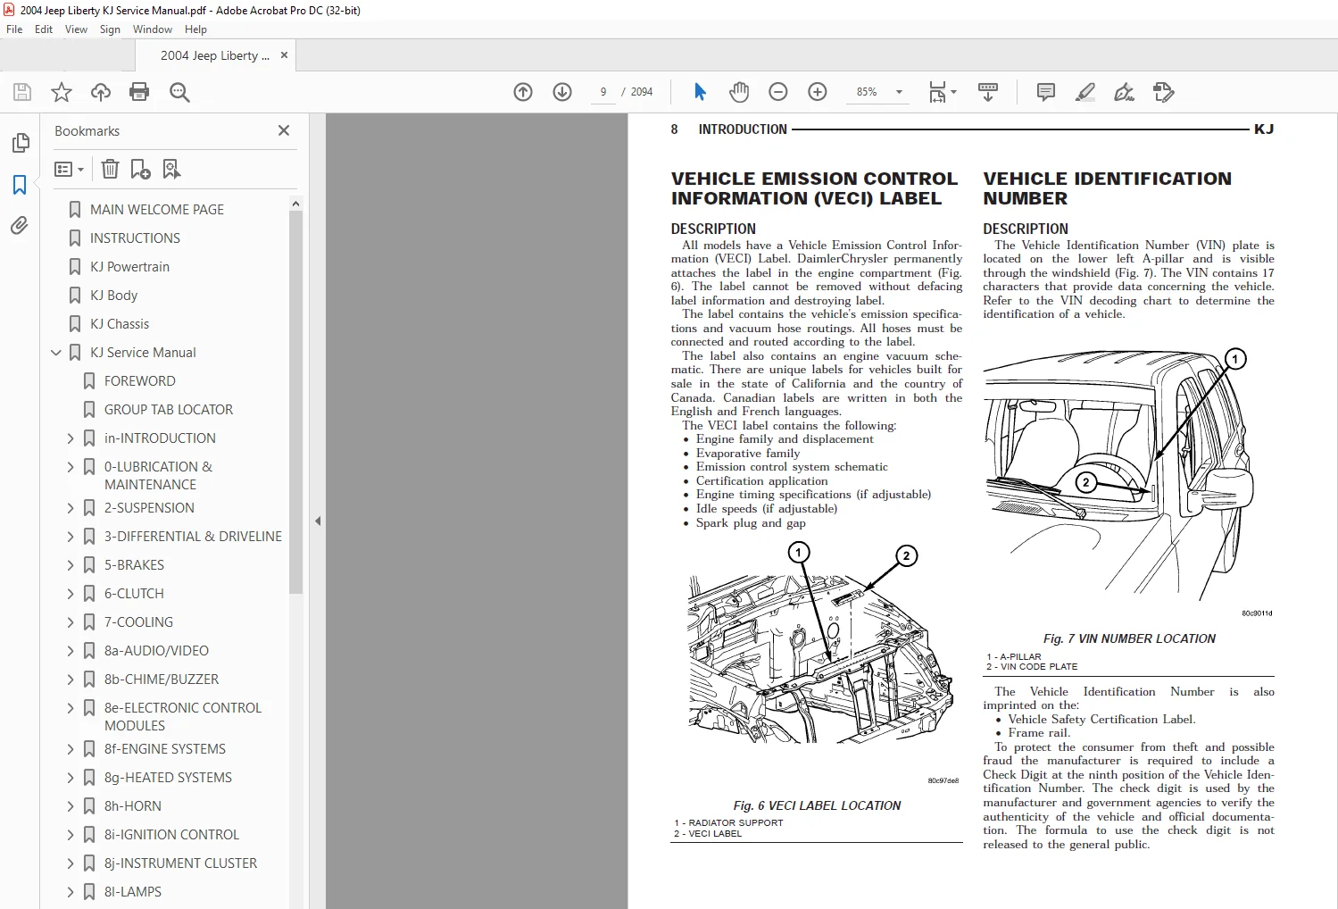Add a new bookmark icon

140,169
